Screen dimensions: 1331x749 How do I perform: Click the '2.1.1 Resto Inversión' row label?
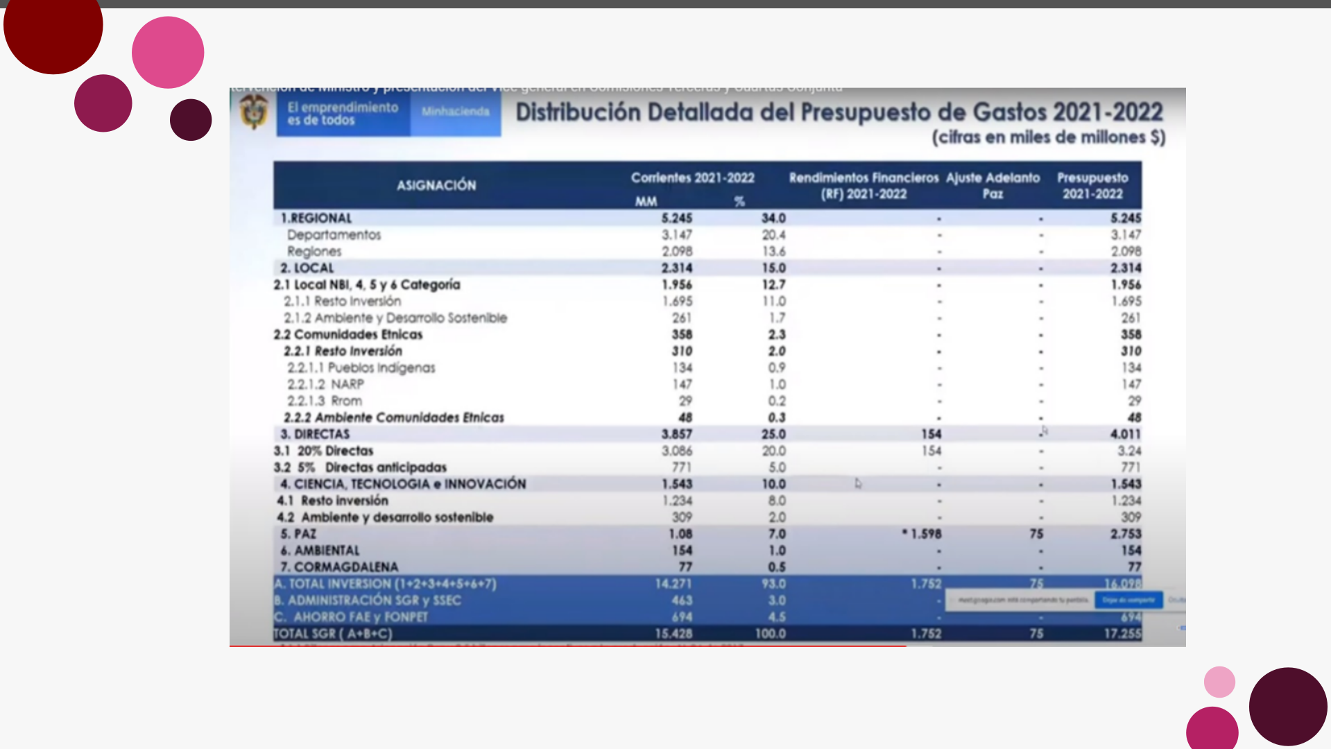pyautogui.click(x=342, y=301)
